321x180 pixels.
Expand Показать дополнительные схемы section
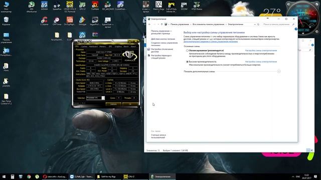pos(279,71)
